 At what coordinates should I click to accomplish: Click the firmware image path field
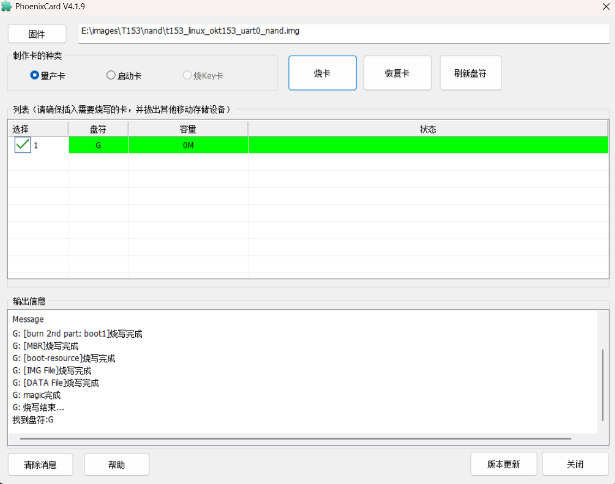click(343, 33)
